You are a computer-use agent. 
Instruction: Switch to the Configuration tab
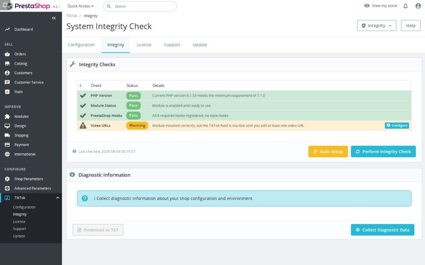[81, 45]
